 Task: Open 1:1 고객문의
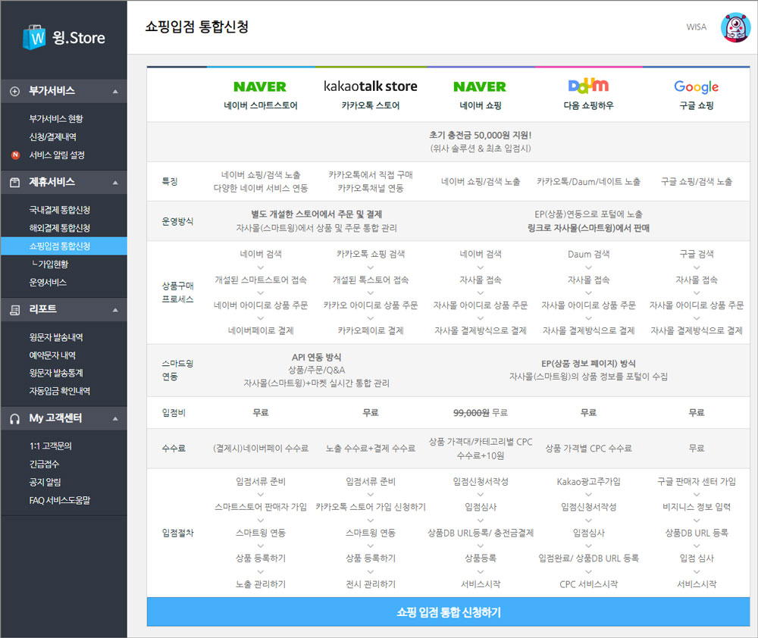click(50, 446)
